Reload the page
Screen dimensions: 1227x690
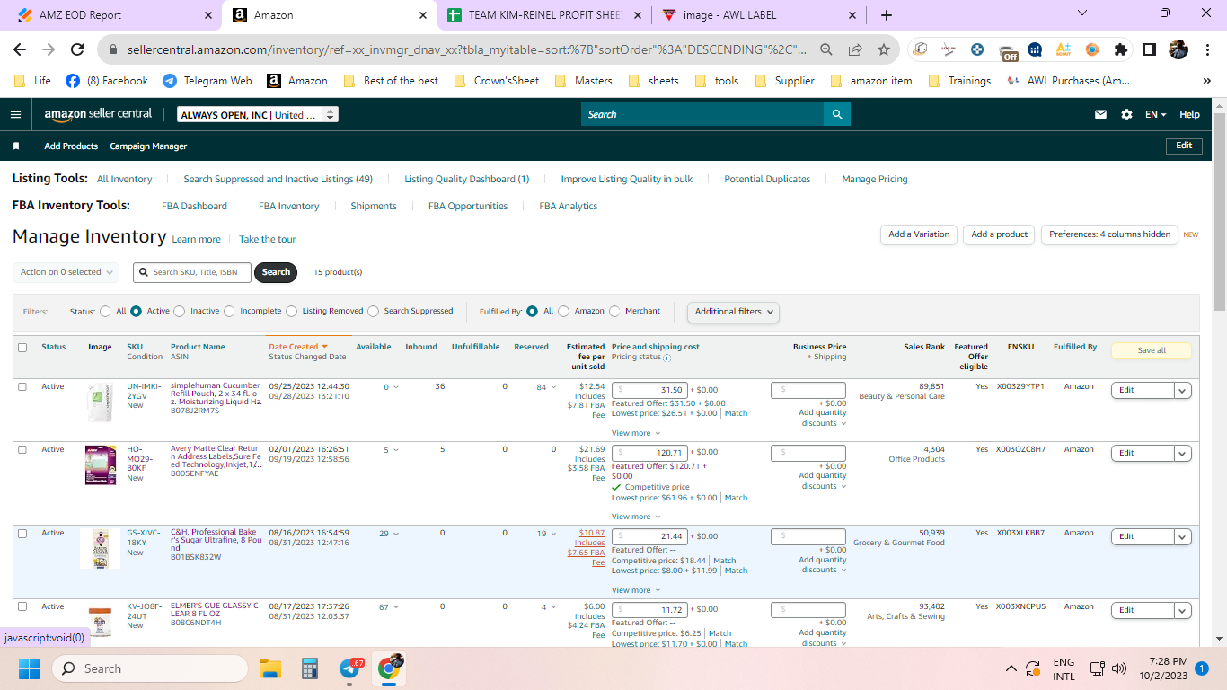[77, 49]
